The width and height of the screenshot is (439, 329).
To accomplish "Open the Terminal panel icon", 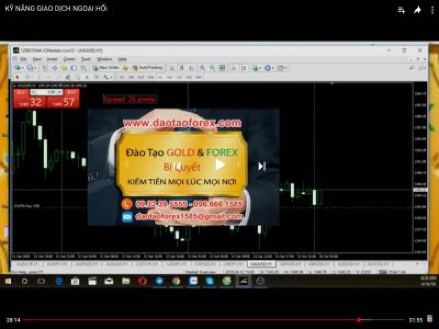I will 74,67.
